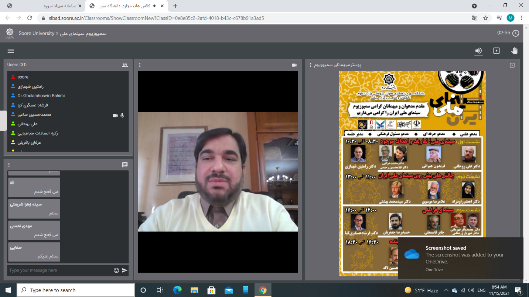Open the Soore University breadcrumb link

36,33
